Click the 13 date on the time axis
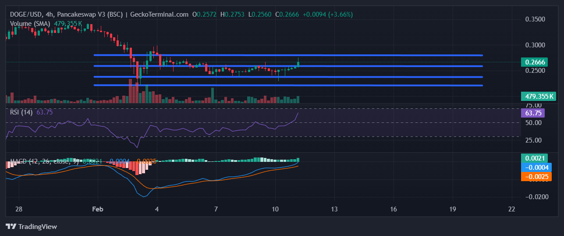Viewport: 564px width, 236px height. coord(334,209)
